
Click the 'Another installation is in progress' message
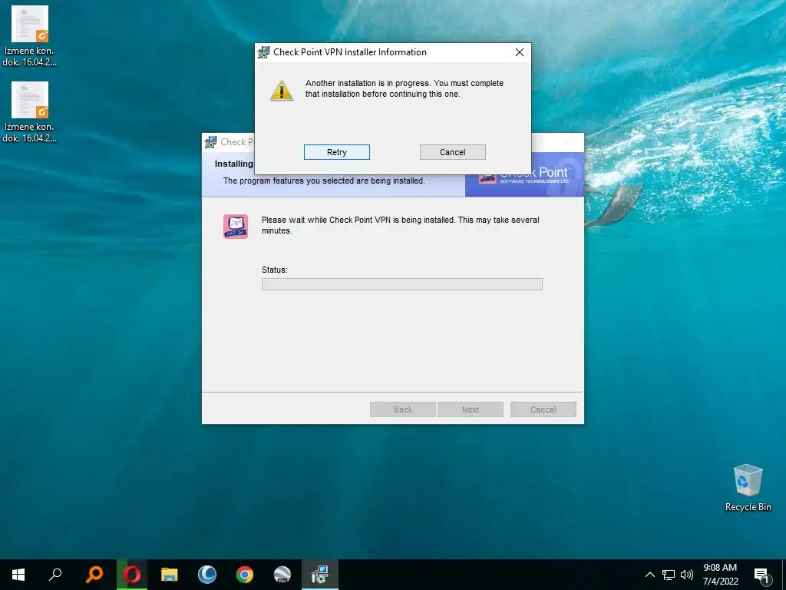[404, 88]
